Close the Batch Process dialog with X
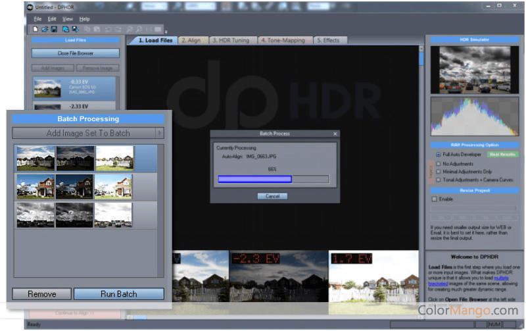This screenshot has width=526, height=331. [x=335, y=134]
